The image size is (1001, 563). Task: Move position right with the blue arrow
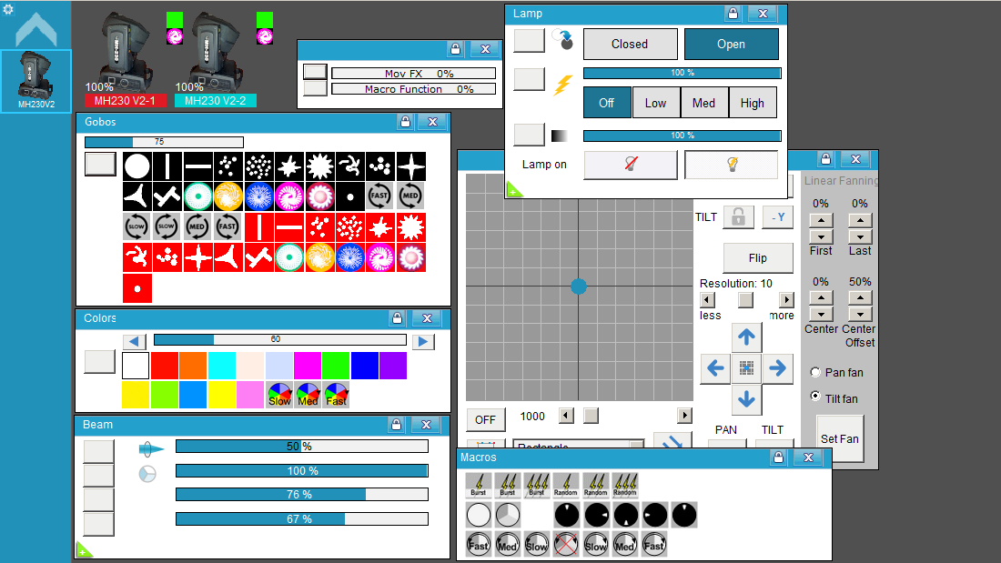(x=777, y=368)
